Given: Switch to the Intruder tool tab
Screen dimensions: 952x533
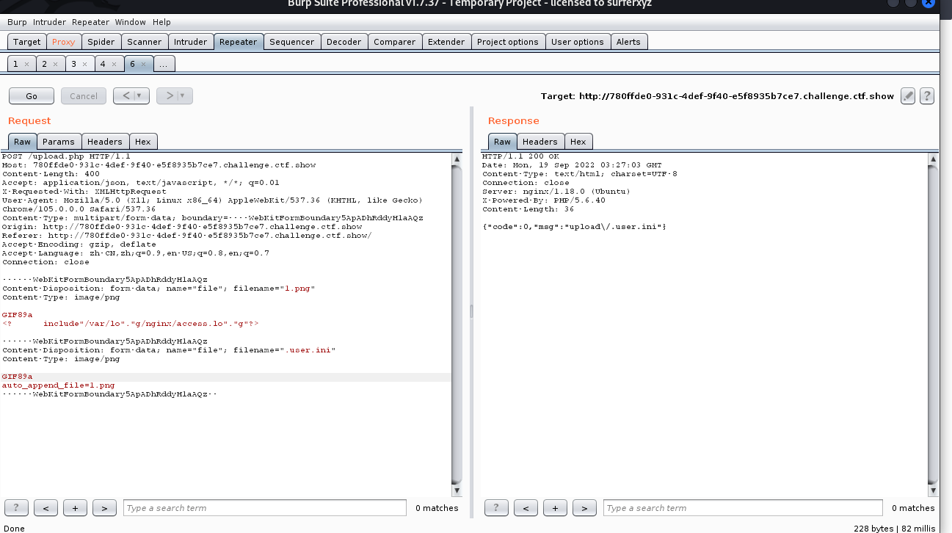Looking at the screenshot, I should pos(191,42).
